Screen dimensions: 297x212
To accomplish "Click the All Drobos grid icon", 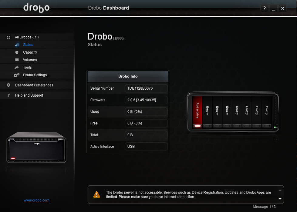I will click(8, 37).
